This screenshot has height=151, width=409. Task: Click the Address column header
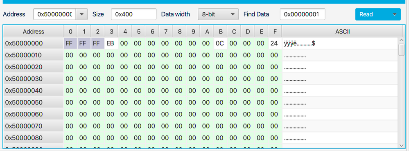34,32
